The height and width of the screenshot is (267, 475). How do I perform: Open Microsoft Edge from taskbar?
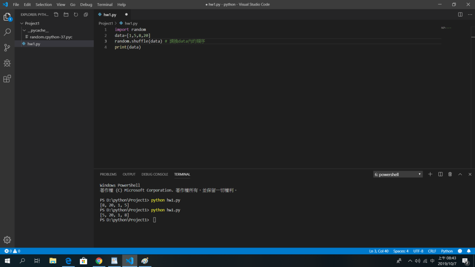[x=68, y=261]
